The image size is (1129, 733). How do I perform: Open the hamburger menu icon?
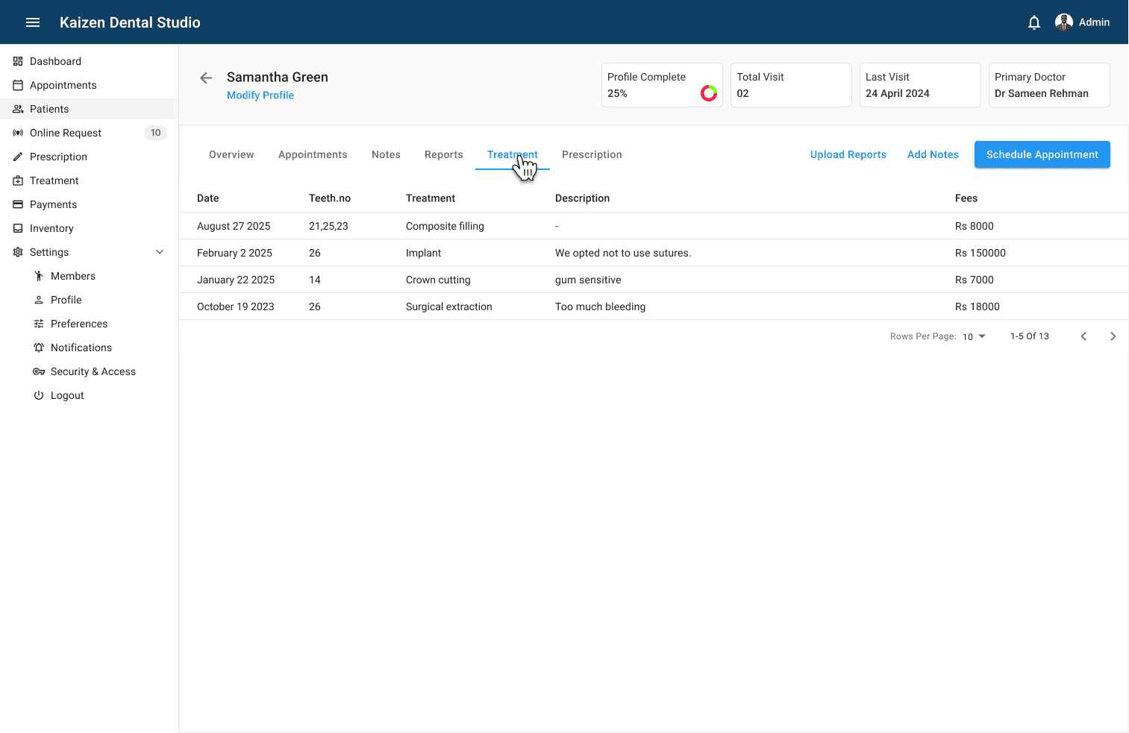pos(33,22)
